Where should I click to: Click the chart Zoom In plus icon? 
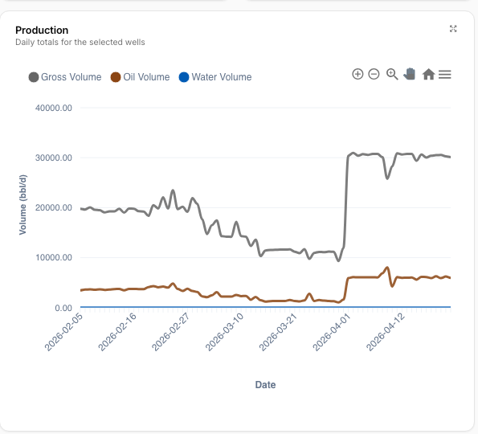tap(357, 74)
